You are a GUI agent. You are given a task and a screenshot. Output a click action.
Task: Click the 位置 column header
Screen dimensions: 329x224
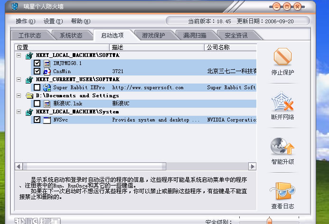[x=62, y=47]
